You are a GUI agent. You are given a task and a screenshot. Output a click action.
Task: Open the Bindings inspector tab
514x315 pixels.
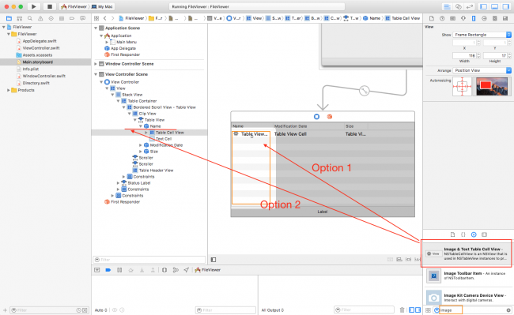pos(495,18)
